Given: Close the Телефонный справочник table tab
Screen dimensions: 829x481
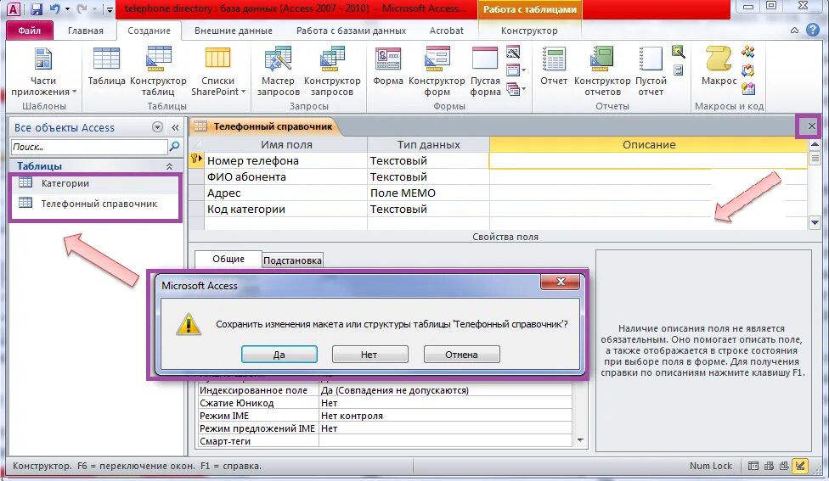Looking at the screenshot, I should point(811,126).
